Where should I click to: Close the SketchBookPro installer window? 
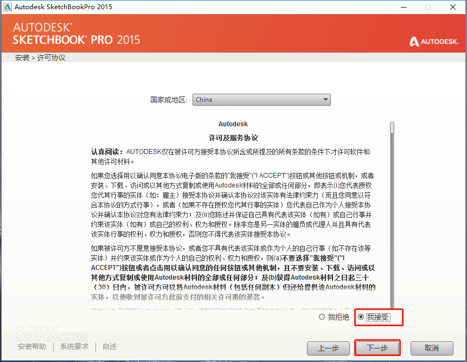(x=453, y=7)
